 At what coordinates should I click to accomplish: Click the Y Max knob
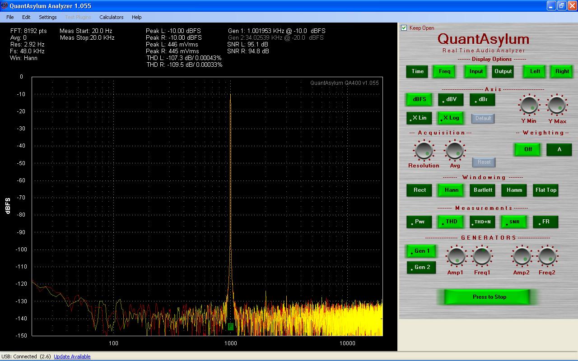click(x=557, y=105)
